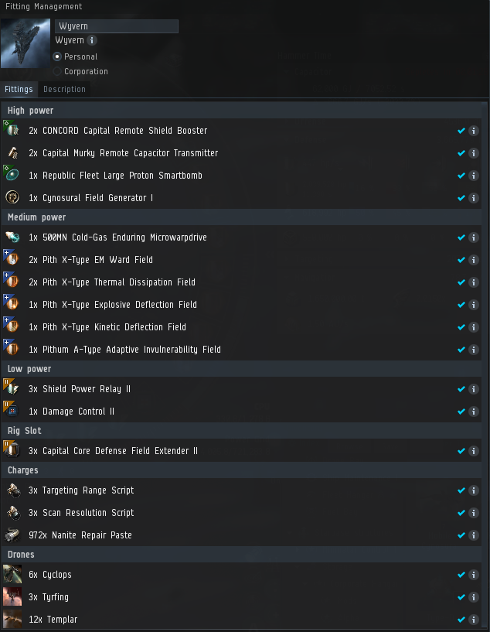Click the checkmark on Scan Resolution Script row

[461, 513]
